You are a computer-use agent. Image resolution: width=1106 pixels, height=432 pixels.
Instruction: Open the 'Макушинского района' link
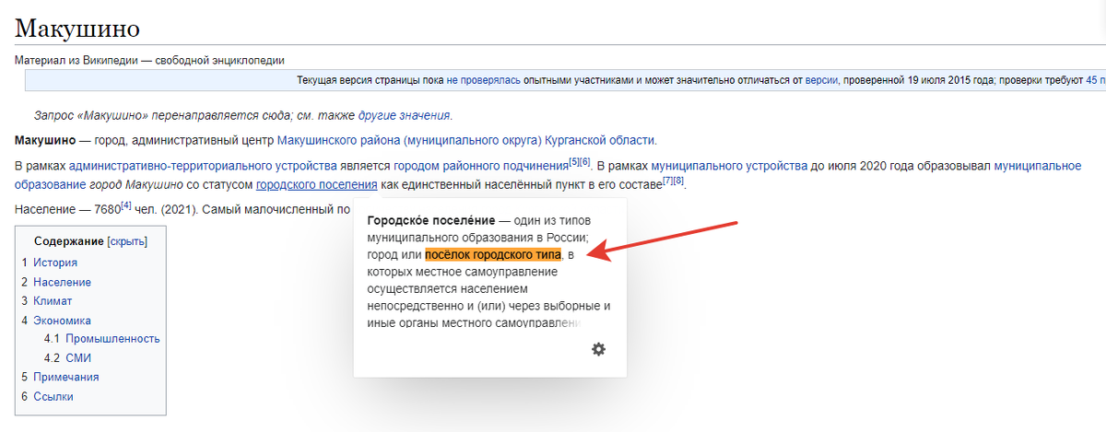tap(337, 141)
